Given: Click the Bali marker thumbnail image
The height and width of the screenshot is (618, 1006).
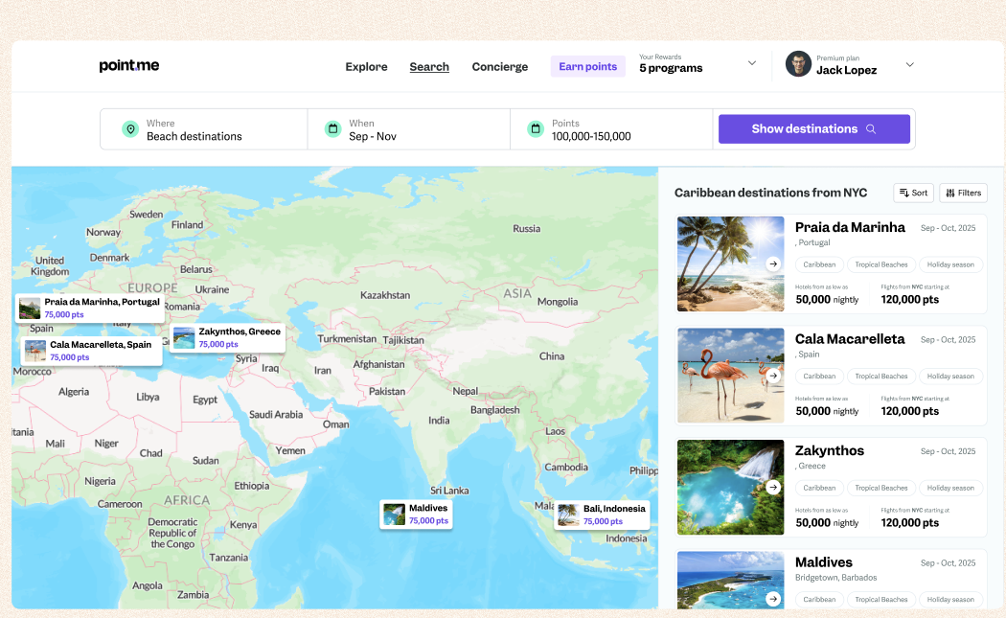Looking at the screenshot, I should pos(568,515).
